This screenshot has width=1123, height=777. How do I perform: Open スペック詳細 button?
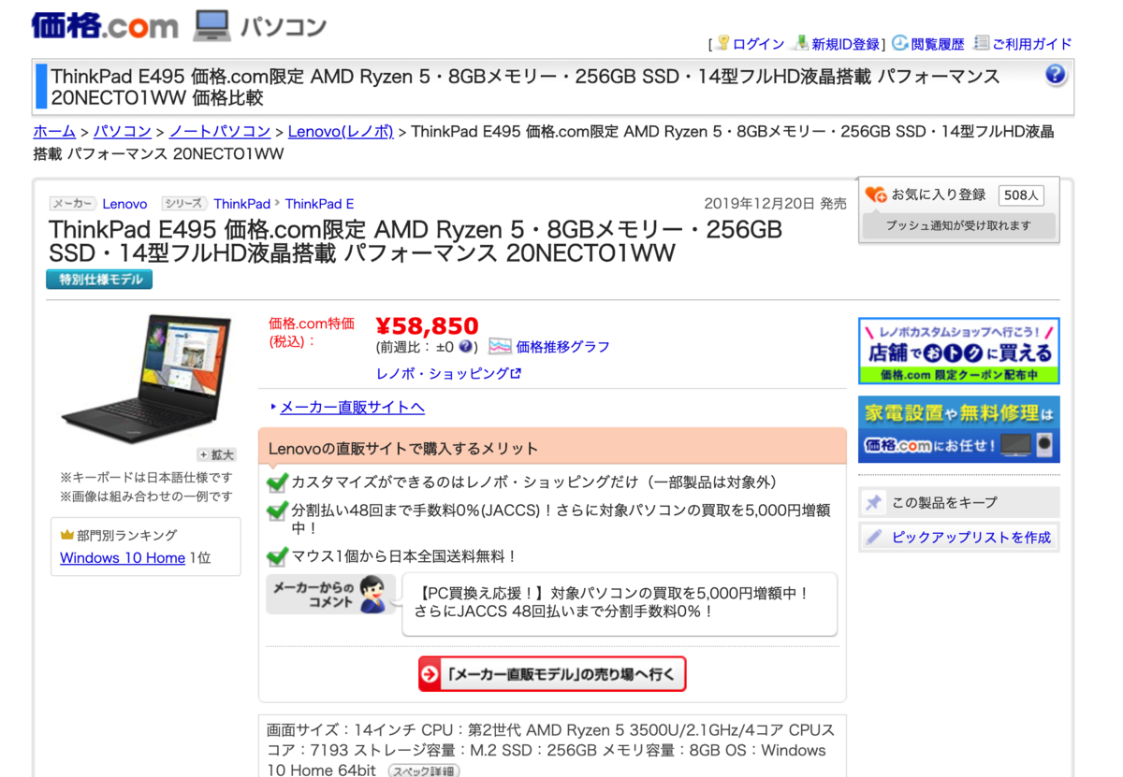point(422,771)
